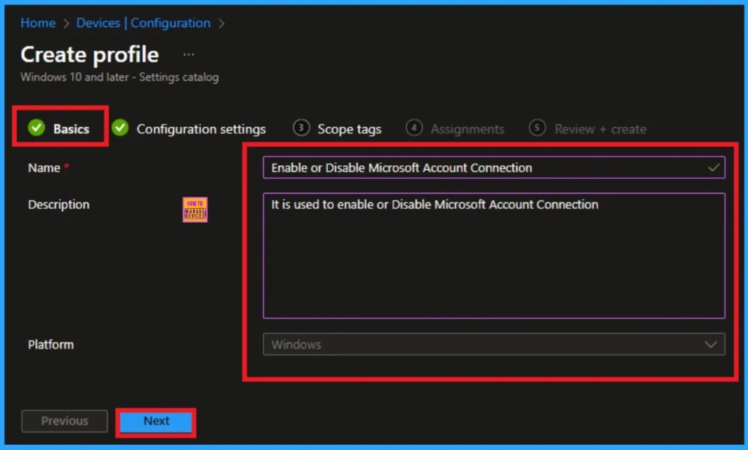Open Devices | Configuration breadcrumb link

143,23
